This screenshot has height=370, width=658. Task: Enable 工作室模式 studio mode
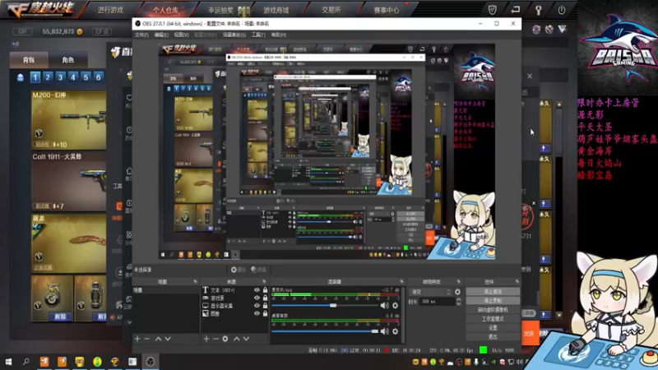[x=493, y=319]
